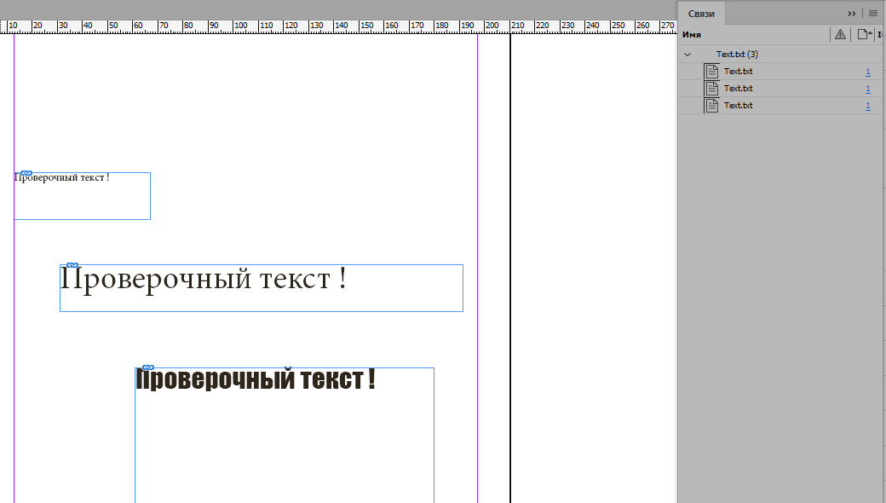Image resolution: width=886 pixels, height=503 pixels.
Task: Collapse the Связи panel with double-arrow icon
Action: click(852, 14)
